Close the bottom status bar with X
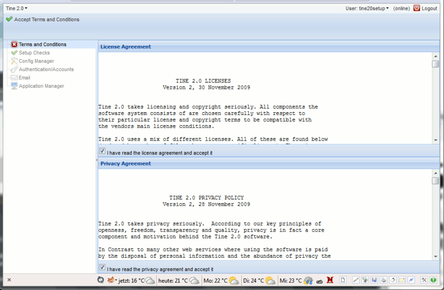444x290 pixels. pyautogui.click(x=9, y=280)
